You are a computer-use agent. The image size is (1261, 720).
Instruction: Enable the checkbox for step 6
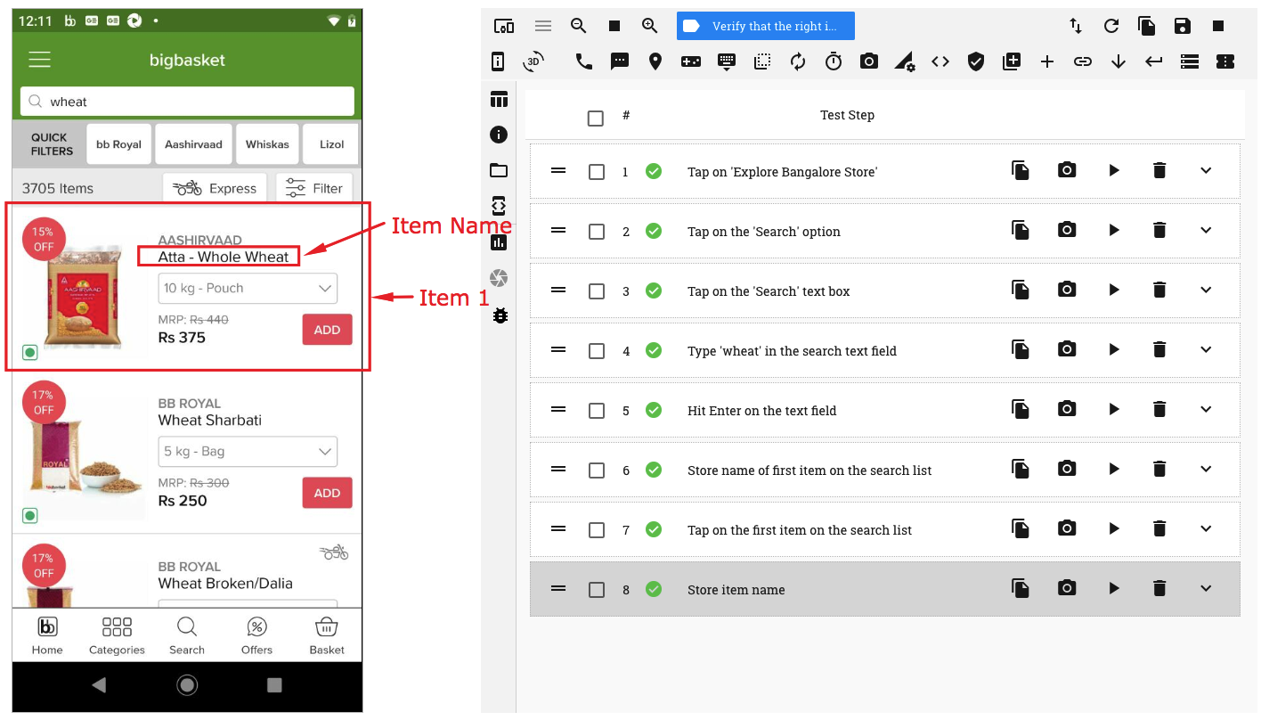pyautogui.click(x=597, y=470)
